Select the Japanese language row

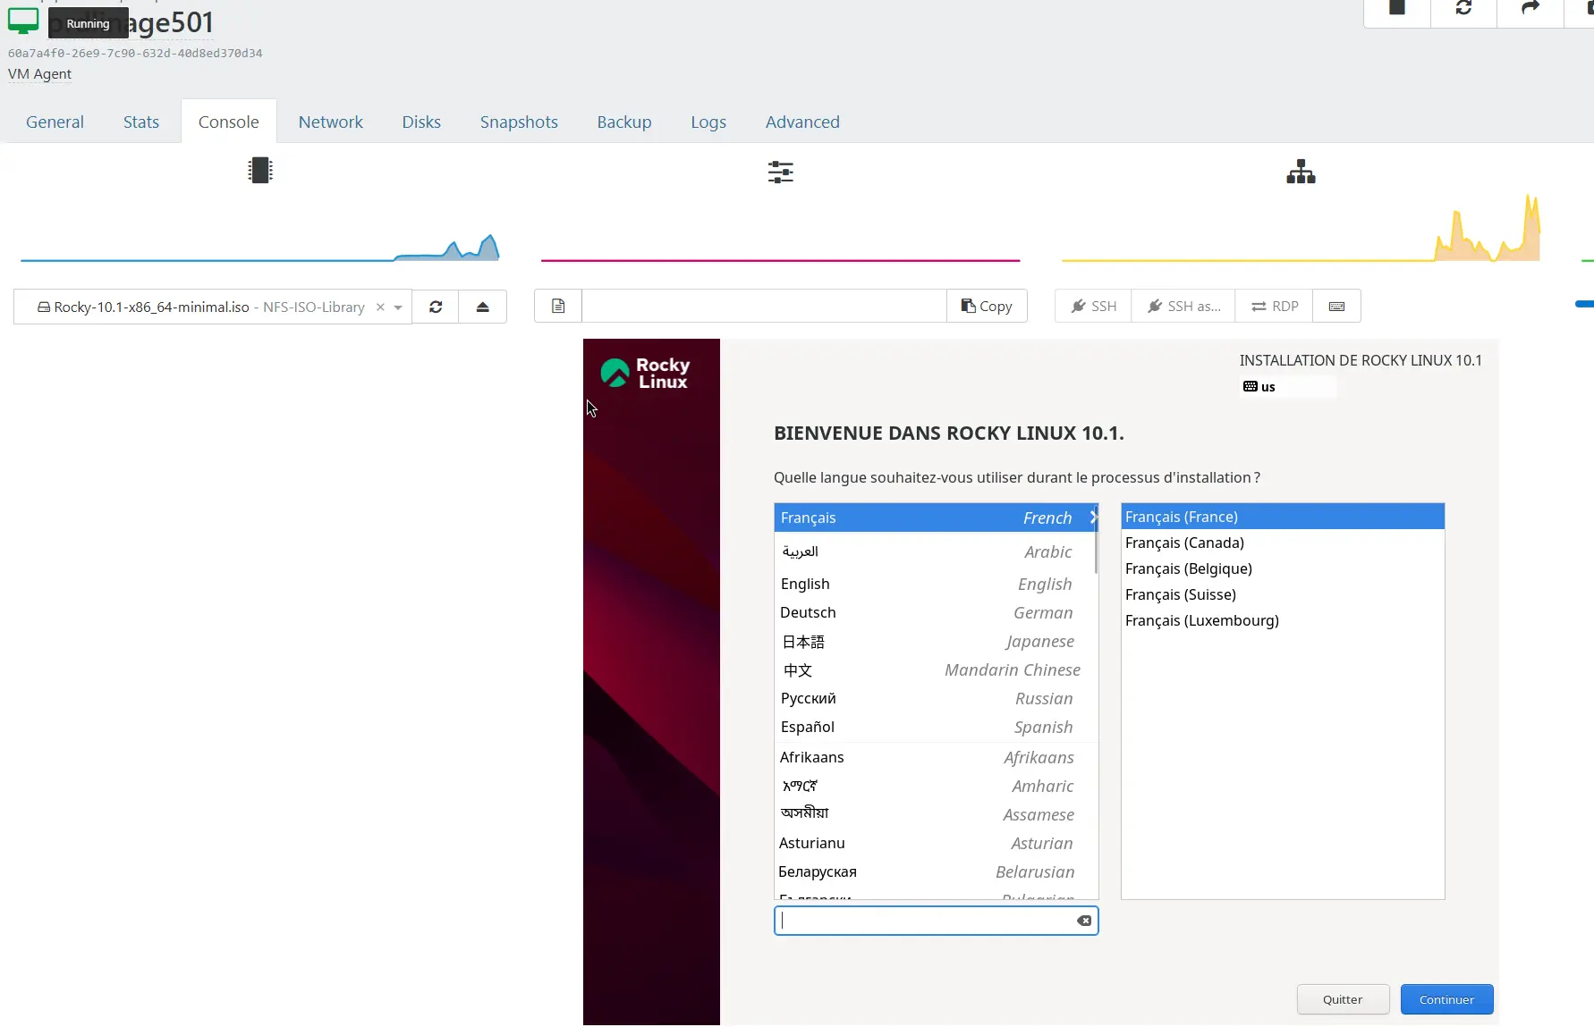click(x=935, y=641)
